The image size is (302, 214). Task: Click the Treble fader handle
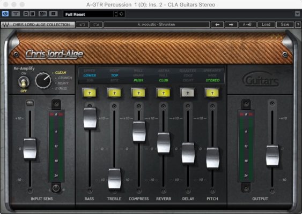(x=115, y=178)
